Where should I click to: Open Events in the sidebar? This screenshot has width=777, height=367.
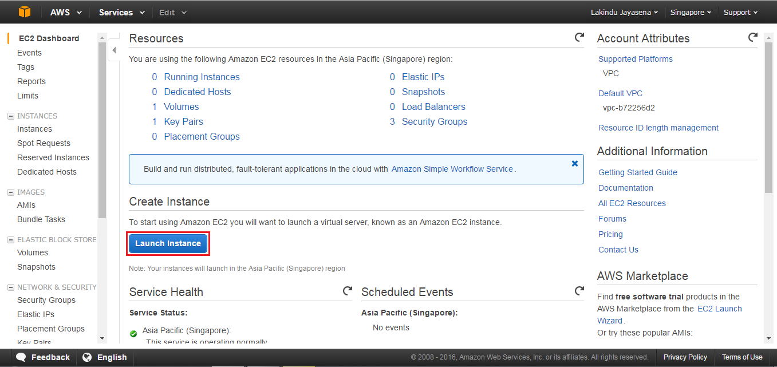(29, 53)
